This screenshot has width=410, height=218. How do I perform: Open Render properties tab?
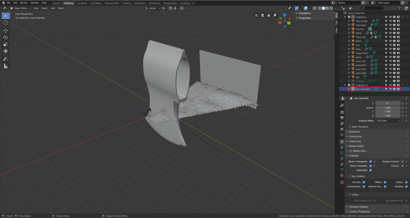pyautogui.click(x=342, y=112)
